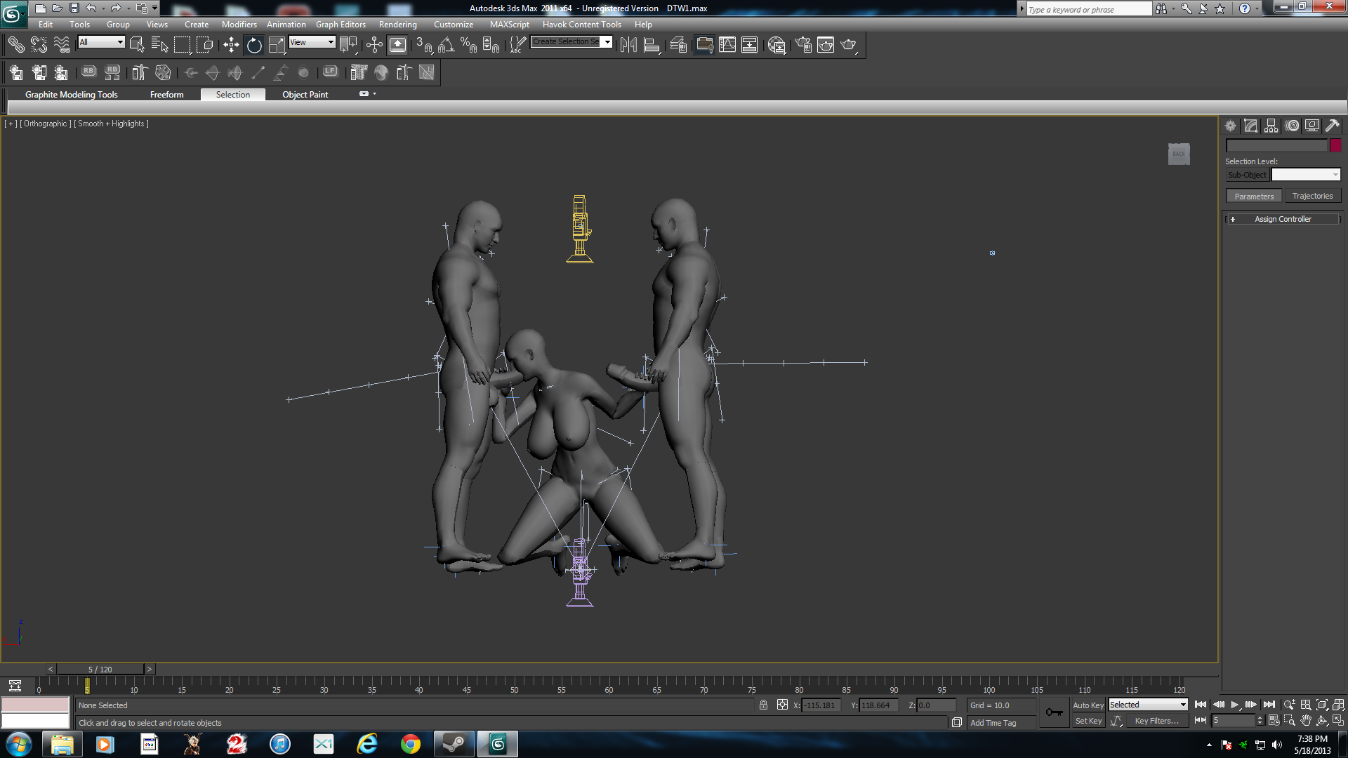Image resolution: width=1348 pixels, height=758 pixels.
Task: Activate the Select and Rotate tool
Action: click(x=254, y=45)
